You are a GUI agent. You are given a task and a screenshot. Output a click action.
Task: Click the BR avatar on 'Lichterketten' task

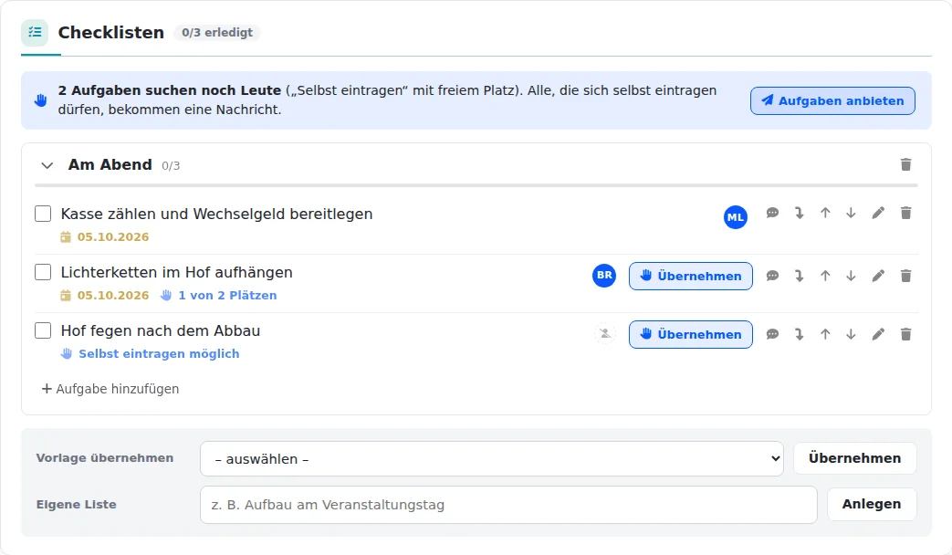pos(604,275)
